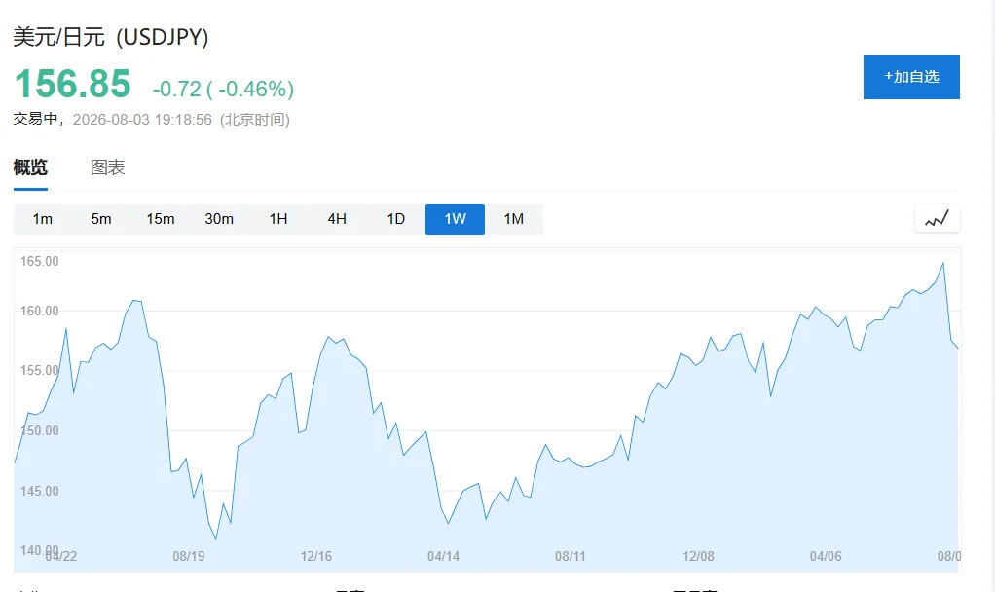Select the 1m timeframe
This screenshot has width=995, height=592.
tap(43, 219)
